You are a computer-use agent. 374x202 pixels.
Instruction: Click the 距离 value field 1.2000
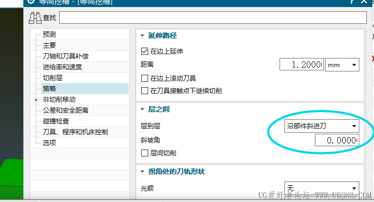301,64
